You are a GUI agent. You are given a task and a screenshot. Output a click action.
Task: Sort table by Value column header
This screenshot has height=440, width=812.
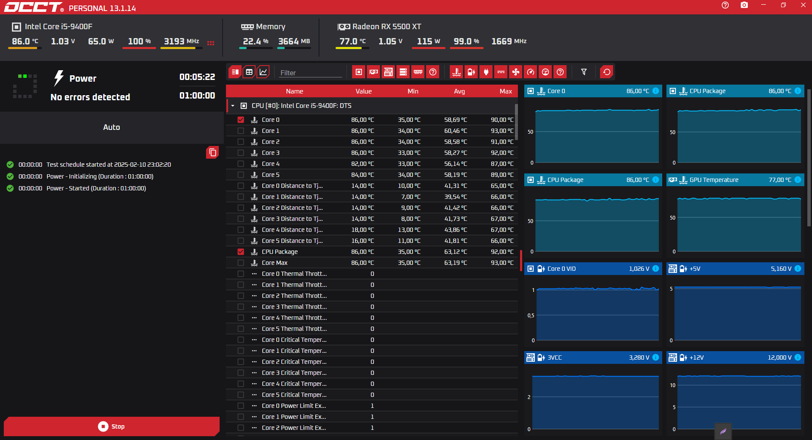363,91
